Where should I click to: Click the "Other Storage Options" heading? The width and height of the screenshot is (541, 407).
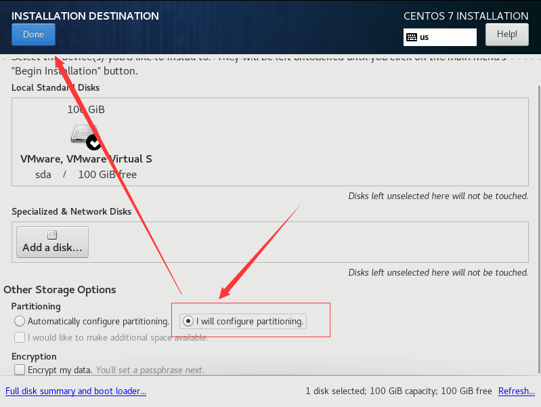click(60, 290)
